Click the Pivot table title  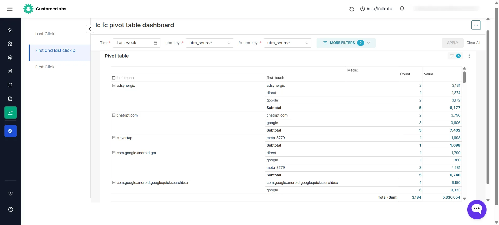tap(117, 56)
